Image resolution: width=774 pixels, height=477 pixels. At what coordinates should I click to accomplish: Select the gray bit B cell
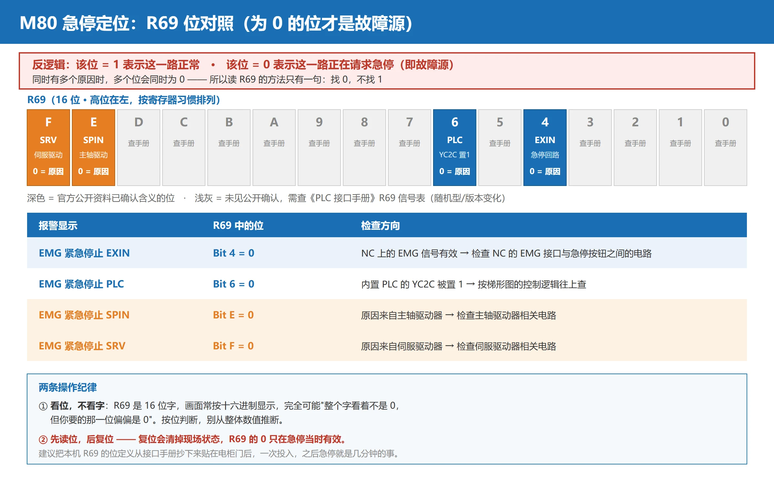(229, 148)
